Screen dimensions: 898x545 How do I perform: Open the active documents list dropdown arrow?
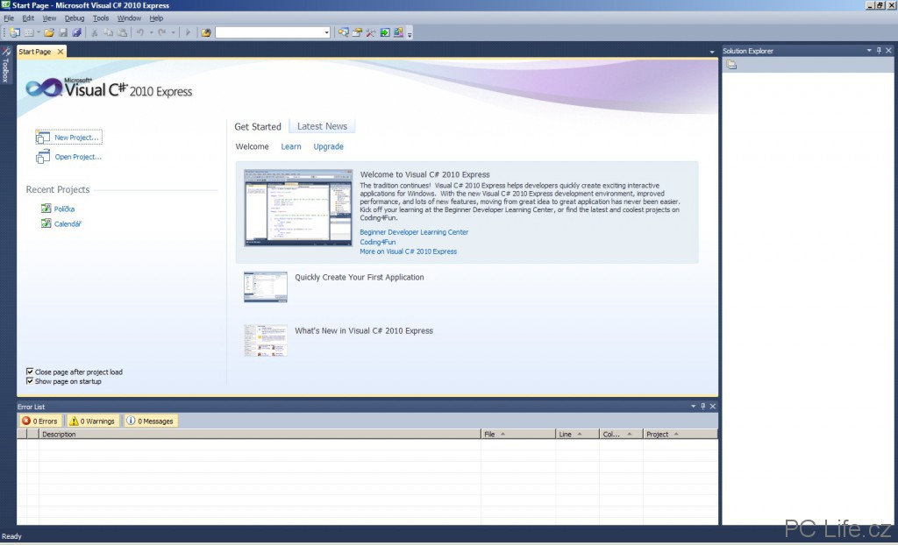pos(712,52)
